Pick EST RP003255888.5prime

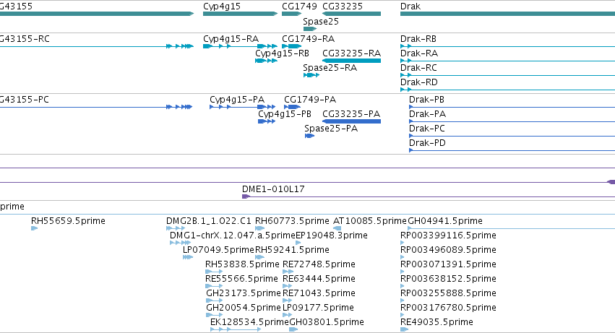click(x=448, y=293)
